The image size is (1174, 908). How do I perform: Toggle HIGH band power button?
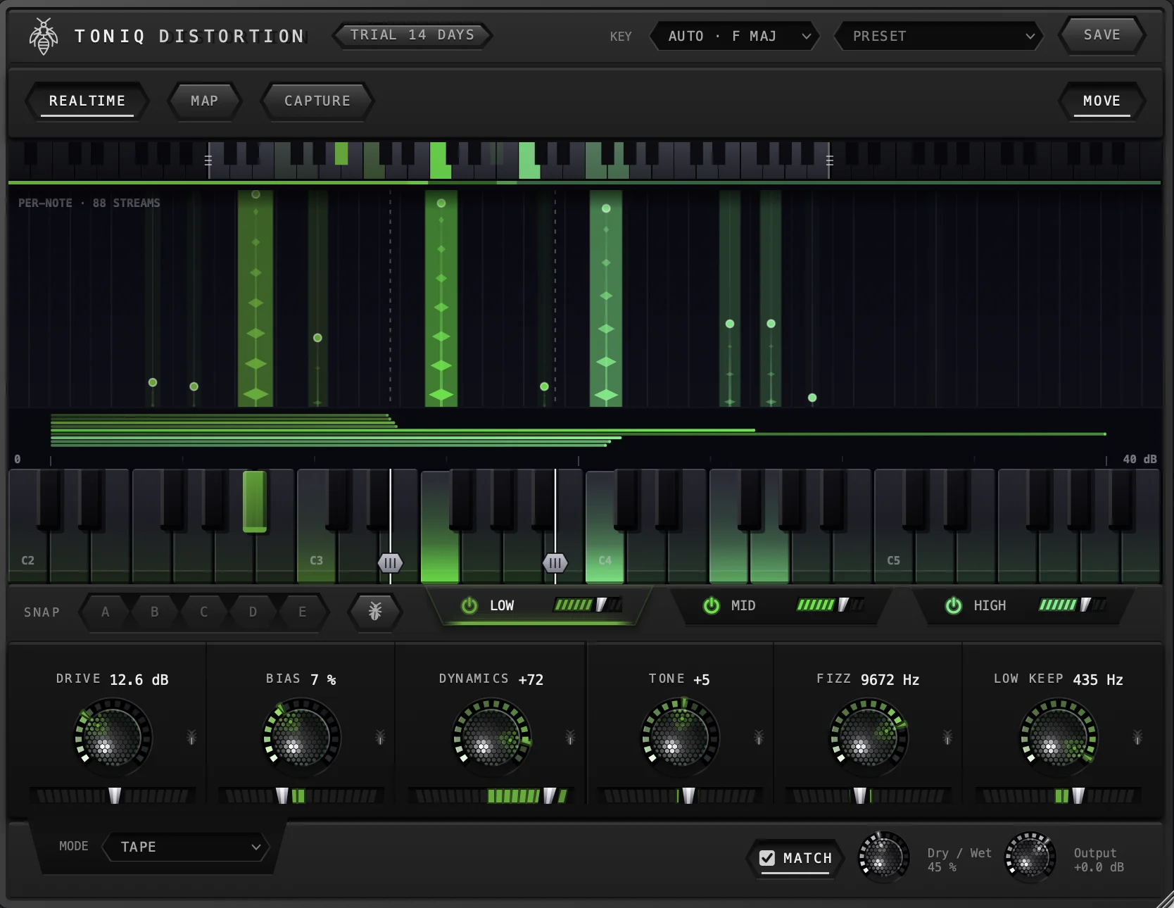(954, 605)
